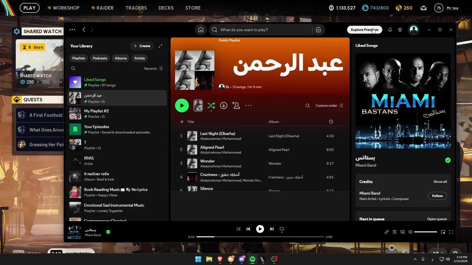Open the Custom order sort dropdown
The width and height of the screenshot is (472, 265).
pos(329,106)
